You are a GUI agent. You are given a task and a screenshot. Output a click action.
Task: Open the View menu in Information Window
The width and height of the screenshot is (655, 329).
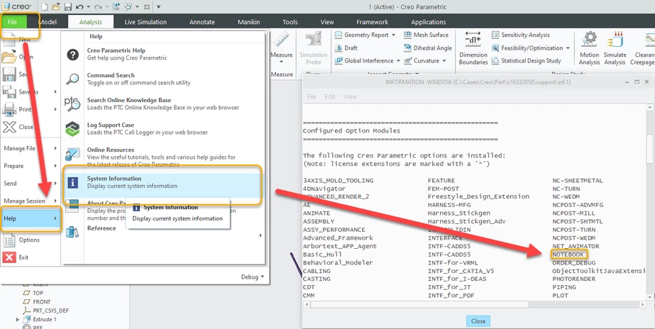pos(350,96)
